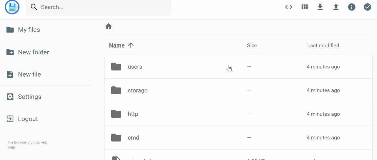
Task: Click the download arrow icon
Action: pos(320,7)
